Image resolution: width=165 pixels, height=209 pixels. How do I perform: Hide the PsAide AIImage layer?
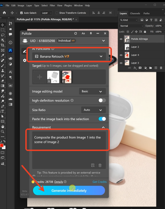point(121,39)
